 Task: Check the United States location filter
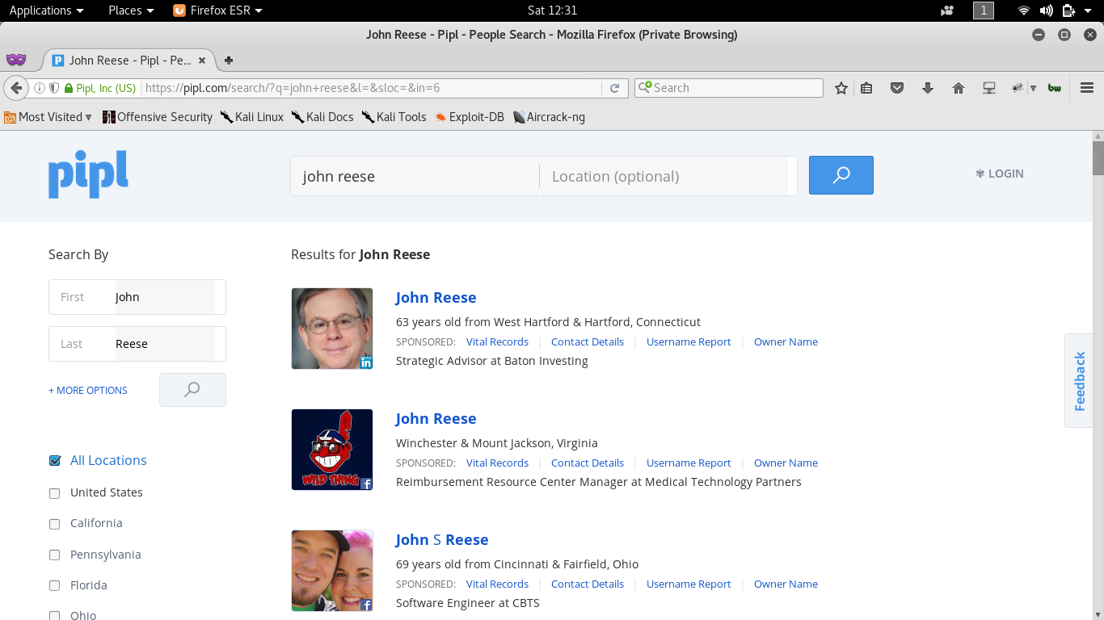click(x=55, y=493)
